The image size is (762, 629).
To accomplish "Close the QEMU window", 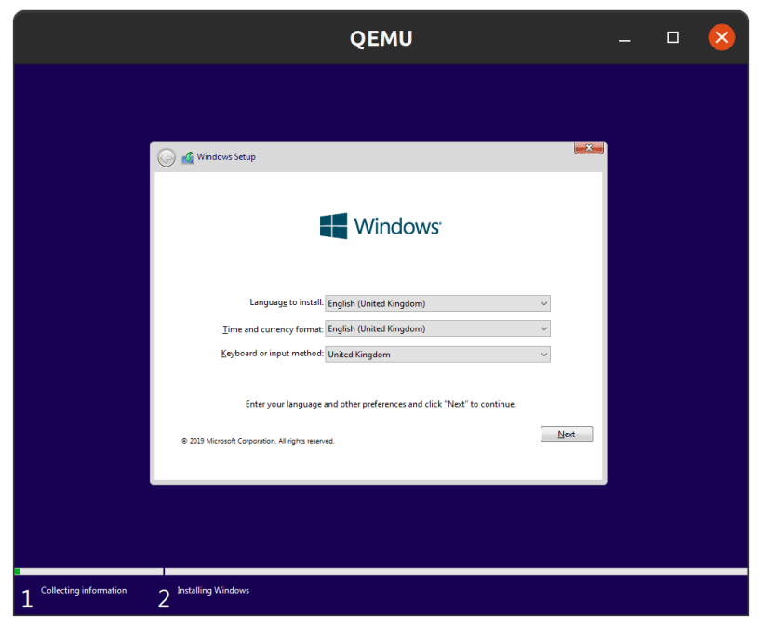I will [722, 37].
